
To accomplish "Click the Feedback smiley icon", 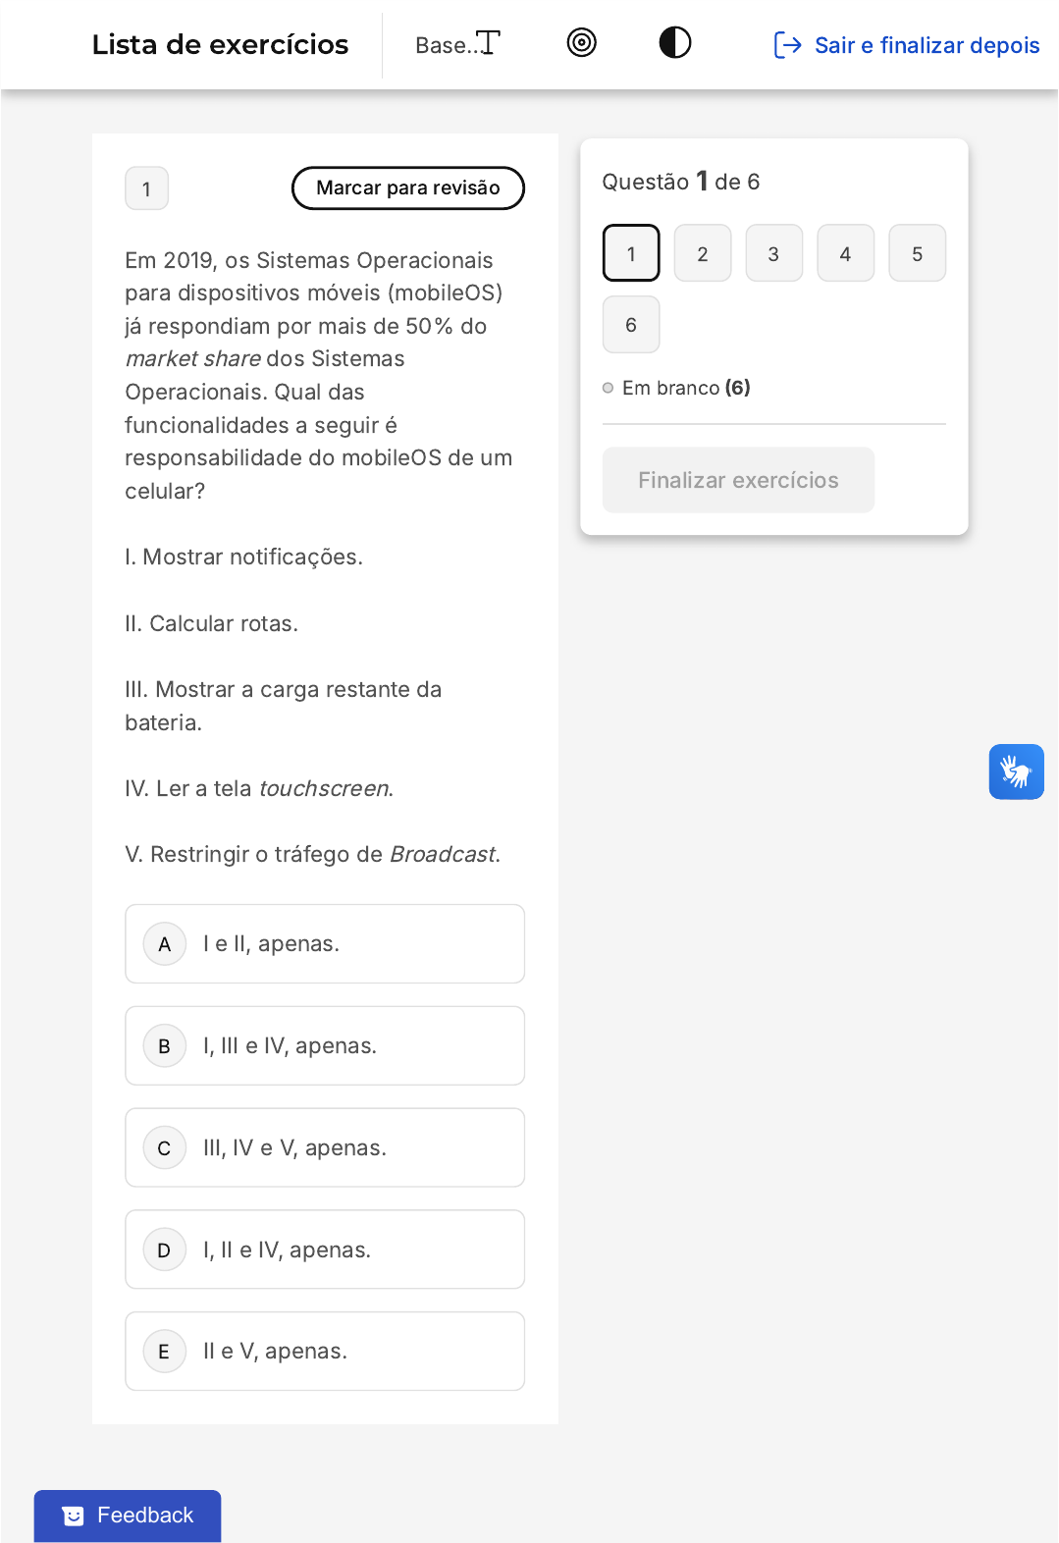I will pos(74,1516).
